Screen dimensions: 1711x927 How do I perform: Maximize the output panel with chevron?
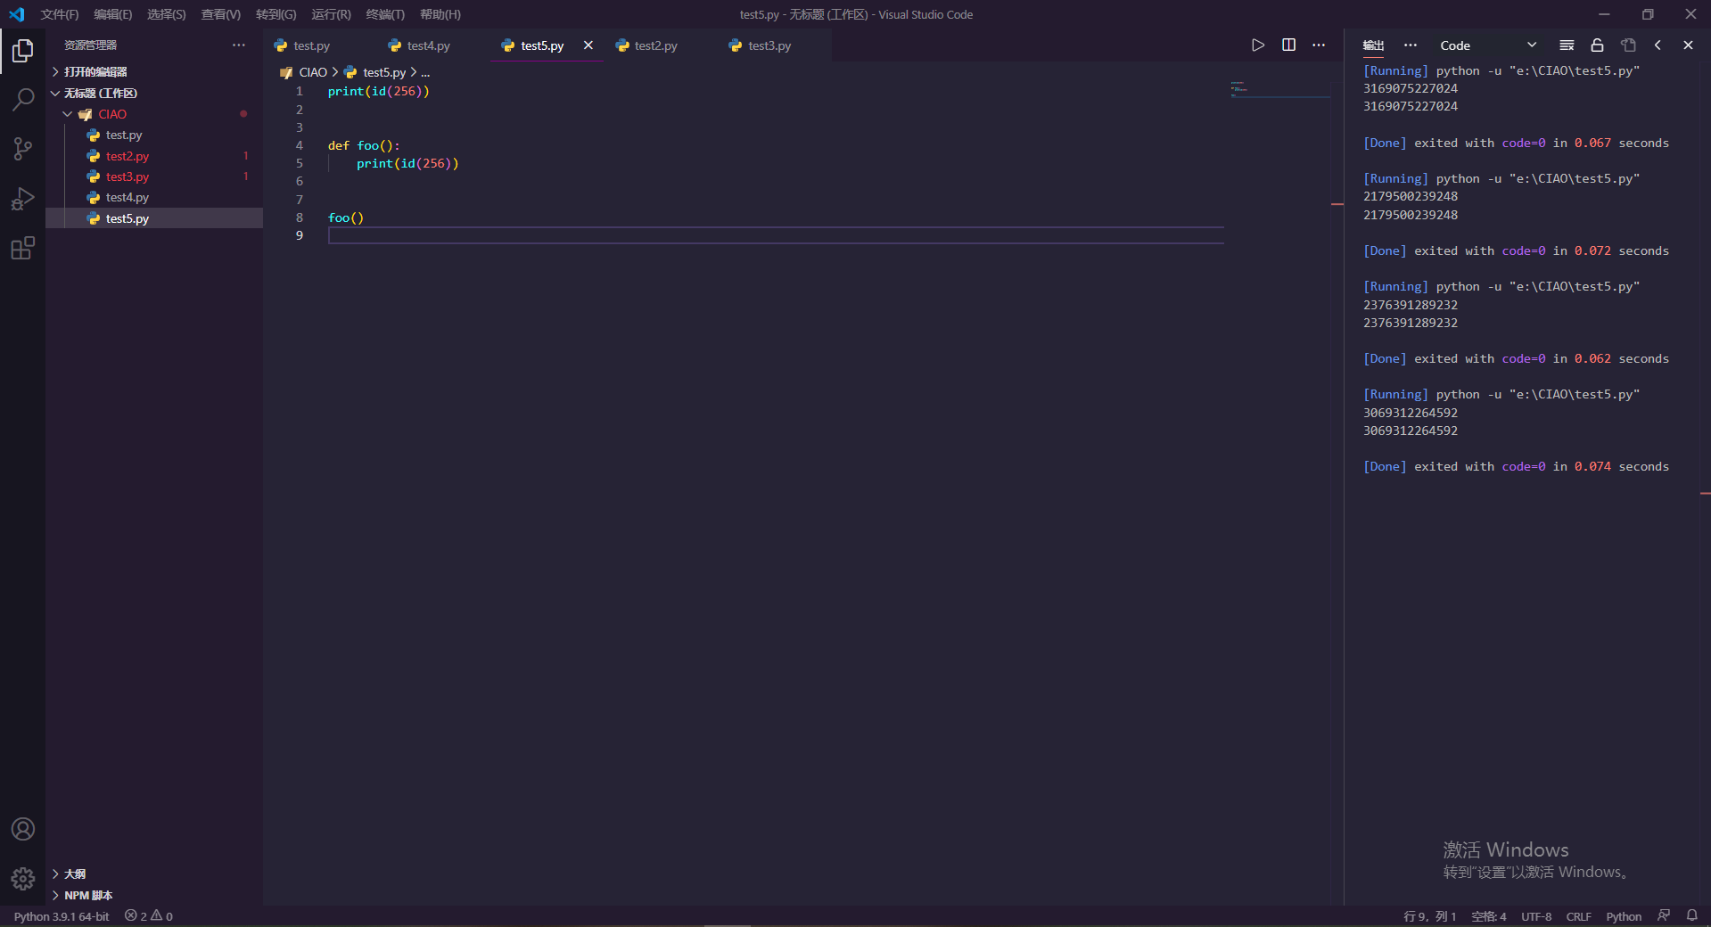pyautogui.click(x=1658, y=45)
